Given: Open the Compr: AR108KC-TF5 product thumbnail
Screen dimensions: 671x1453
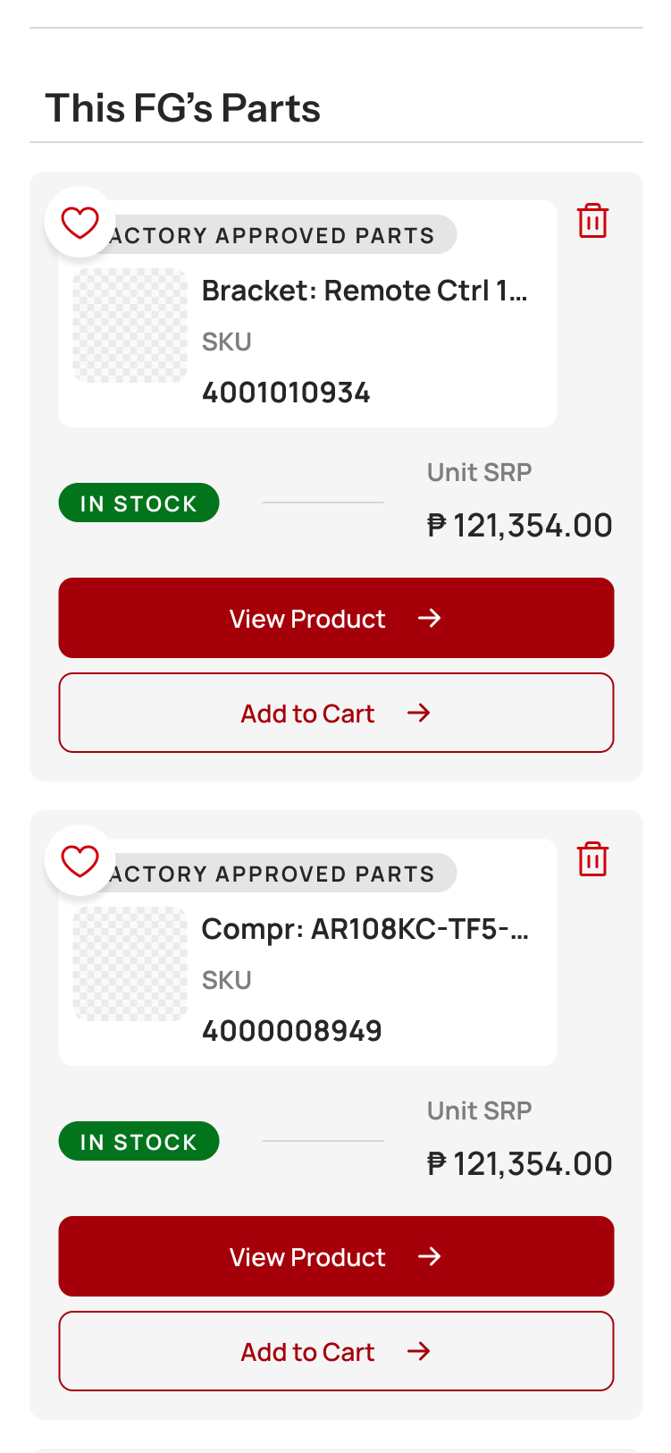Looking at the screenshot, I should [x=130, y=964].
